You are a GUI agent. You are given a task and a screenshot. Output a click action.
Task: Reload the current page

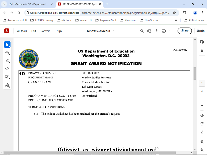click(19, 13)
